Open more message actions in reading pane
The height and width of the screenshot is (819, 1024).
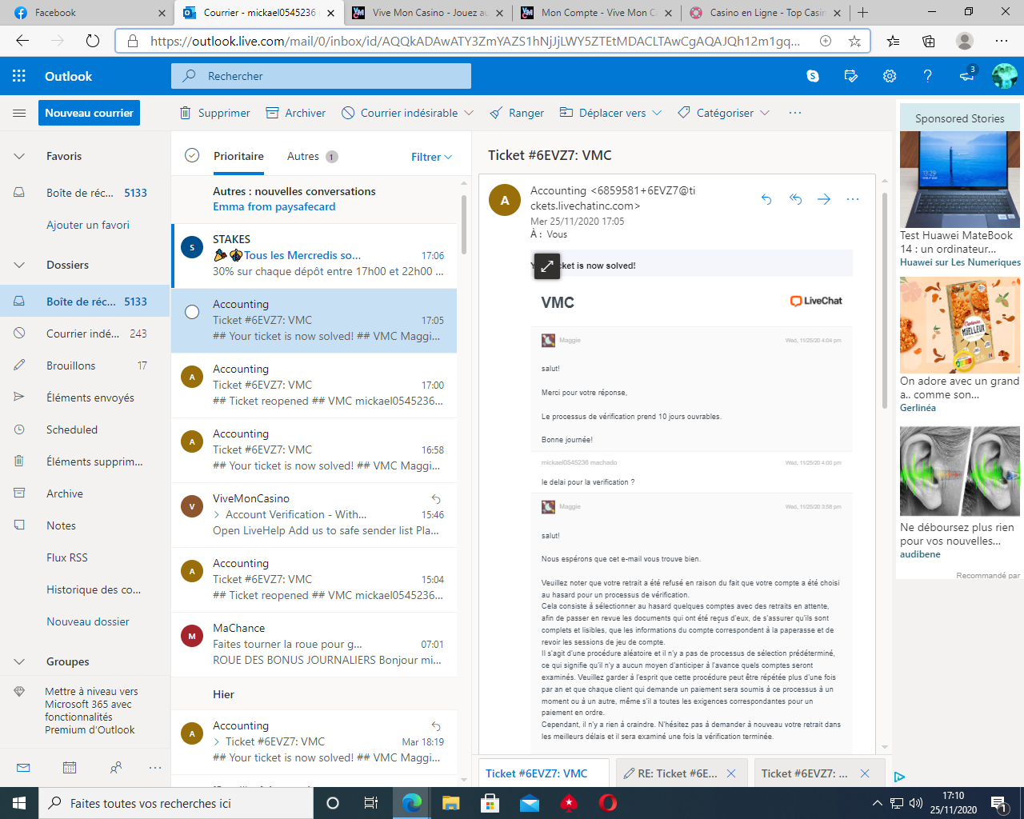click(x=853, y=199)
